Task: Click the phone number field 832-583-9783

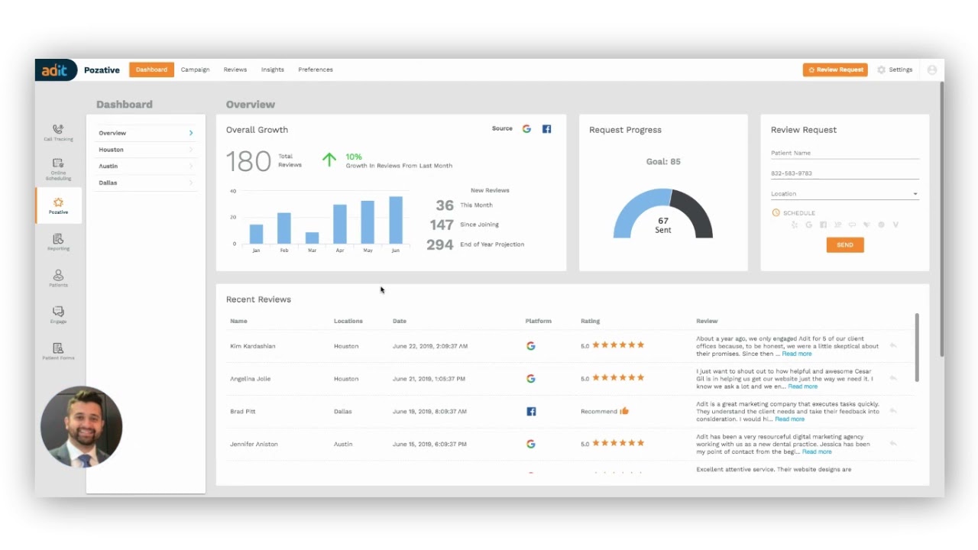Action: (x=844, y=173)
